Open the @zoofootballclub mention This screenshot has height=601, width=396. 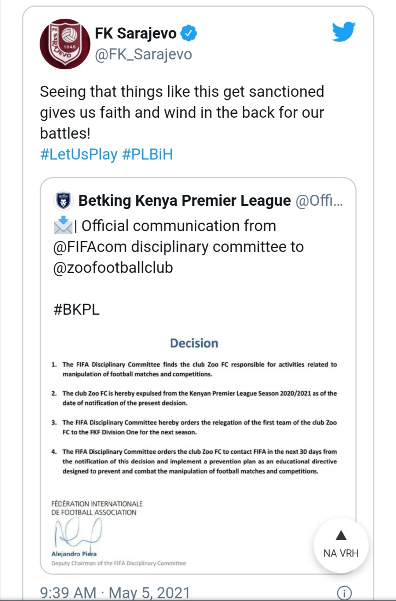click(113, 268)
